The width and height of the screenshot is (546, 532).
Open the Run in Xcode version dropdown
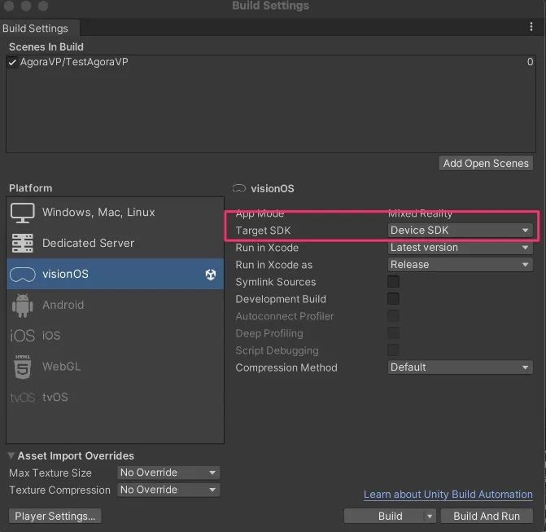click(460, 248)
